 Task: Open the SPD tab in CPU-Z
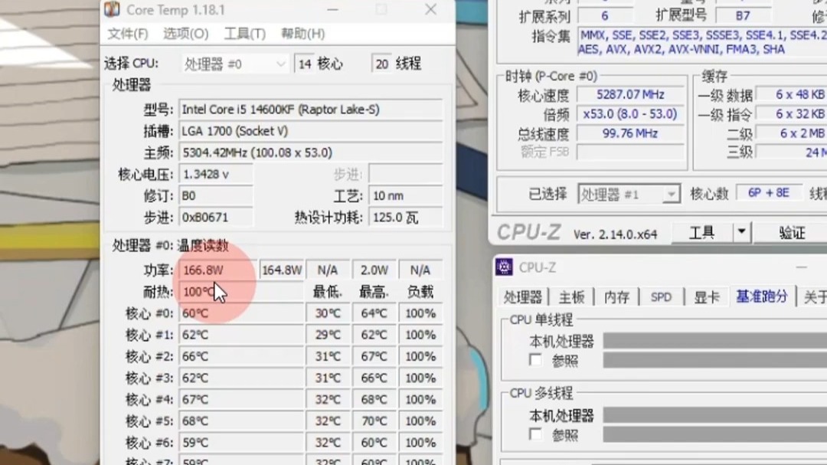click(x=660, y=297)
